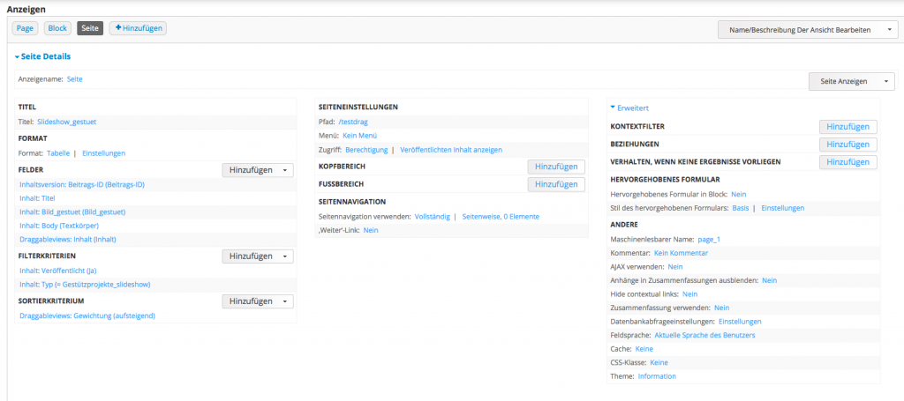Open the Seite Anzeigen dropdown arrow
Viewport: 904px width, 401px height.
[885, 81]
